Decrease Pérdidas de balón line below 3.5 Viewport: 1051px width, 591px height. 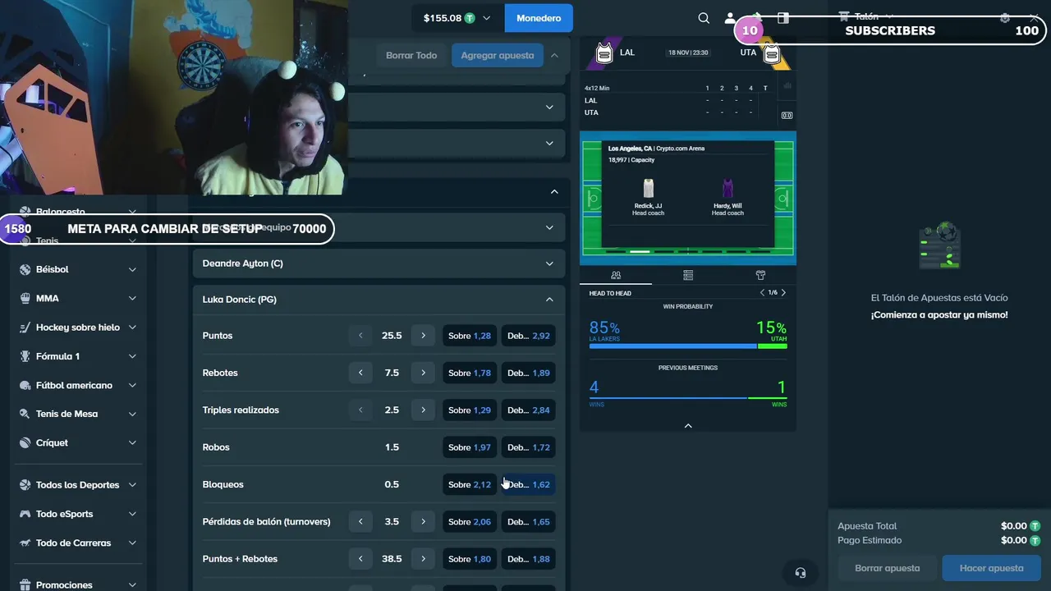360,521
